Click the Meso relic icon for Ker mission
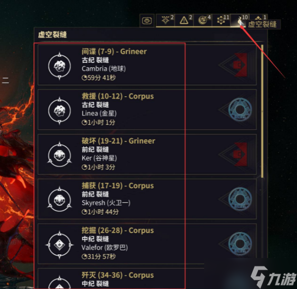 pos(59,155)
